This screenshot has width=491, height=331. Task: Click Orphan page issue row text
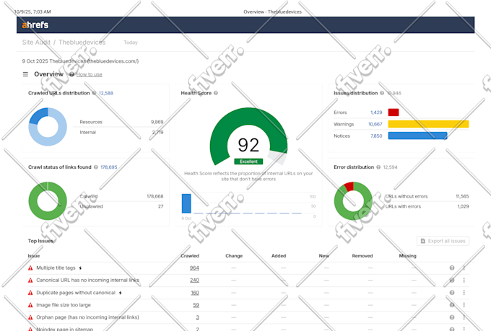click(x=87, y=317)
